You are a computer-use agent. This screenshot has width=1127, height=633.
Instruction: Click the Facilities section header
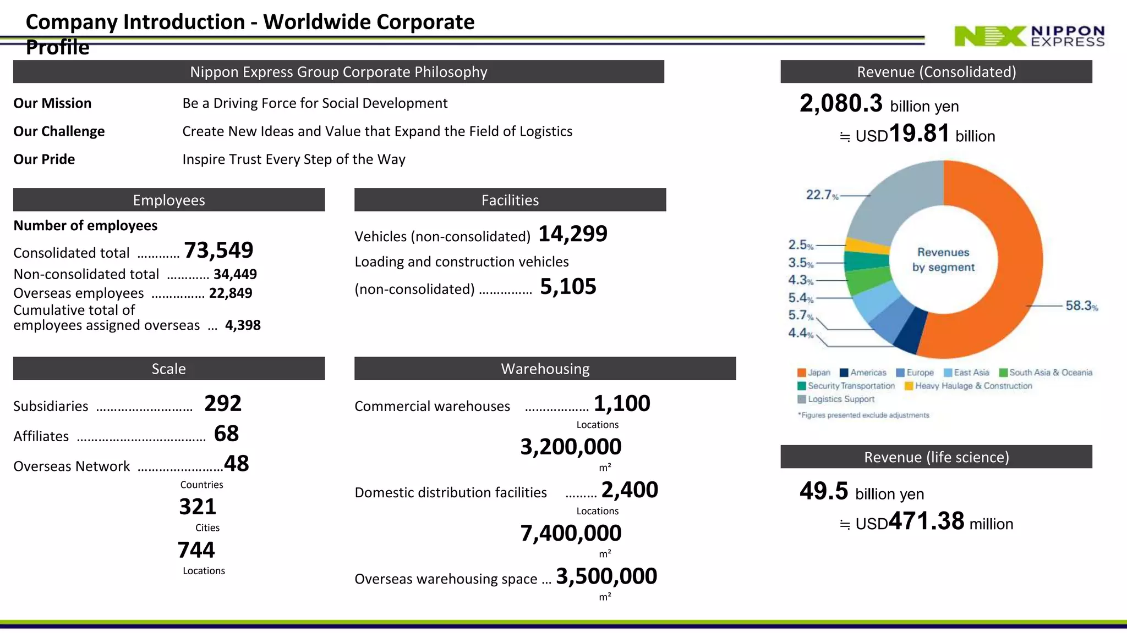(510, 200)
